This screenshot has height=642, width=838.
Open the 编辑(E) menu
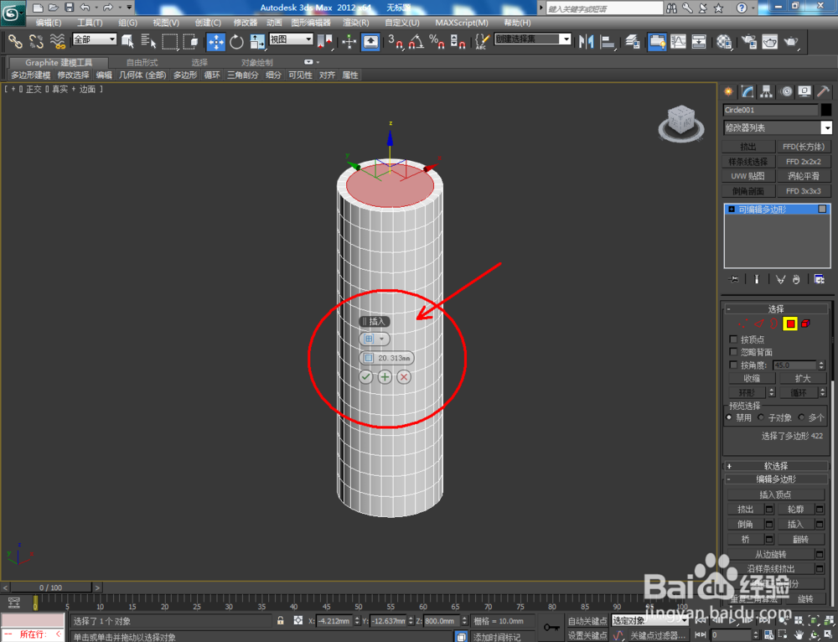[49, 23]
